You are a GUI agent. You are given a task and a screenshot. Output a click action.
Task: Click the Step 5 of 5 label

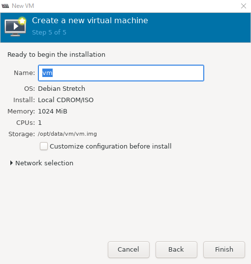pyautogui.click(x=49, y=33)
